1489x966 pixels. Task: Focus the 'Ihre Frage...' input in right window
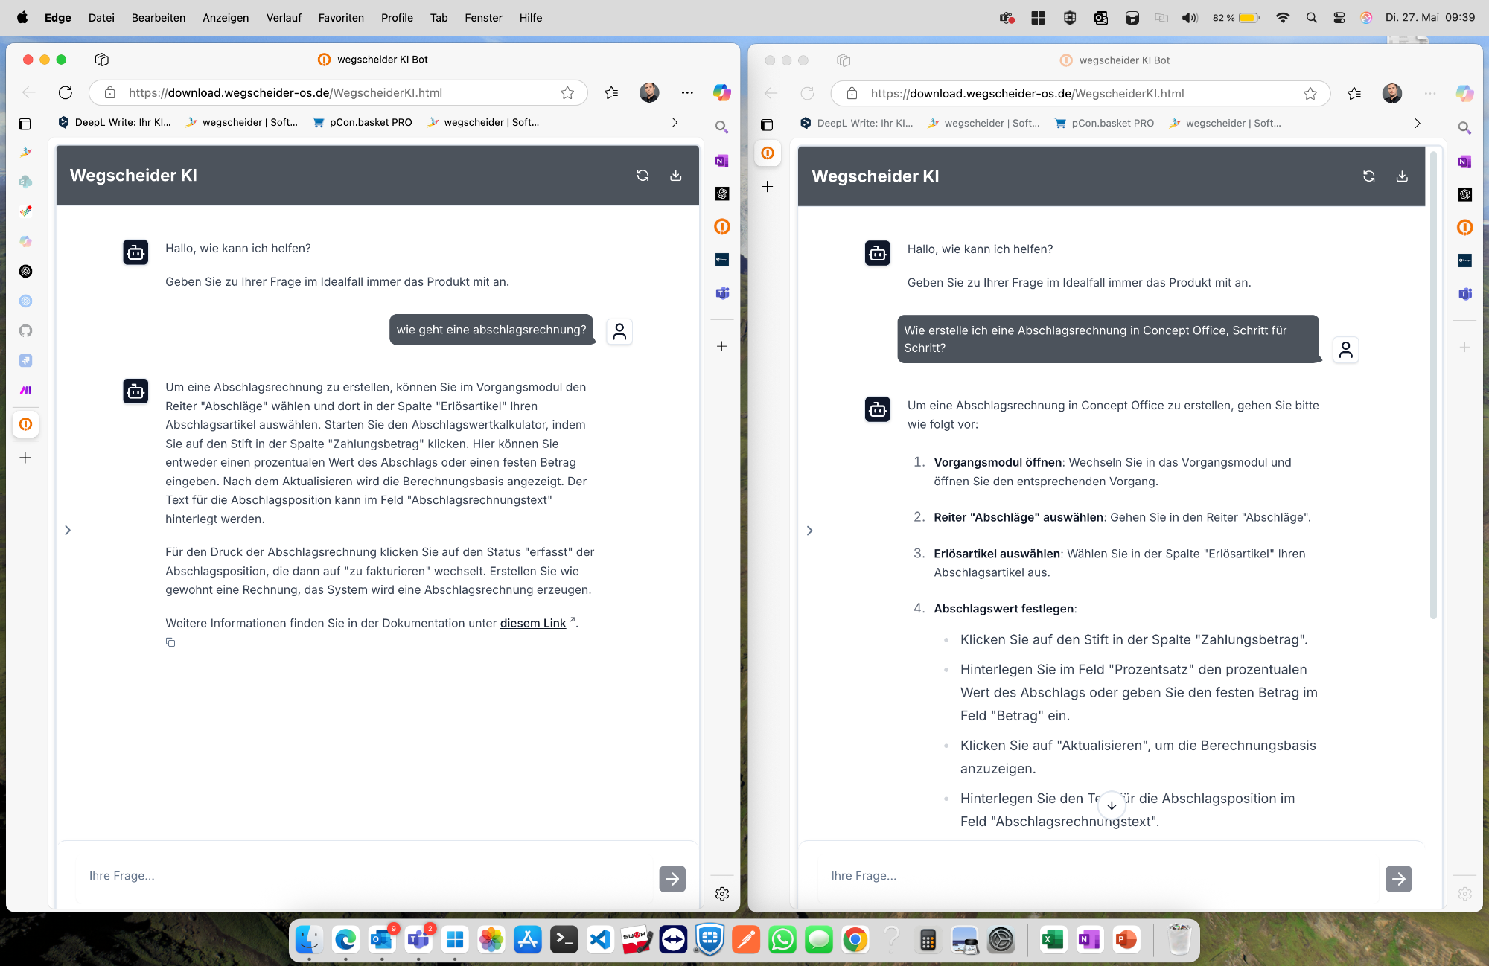click(x=1098, y=876)
